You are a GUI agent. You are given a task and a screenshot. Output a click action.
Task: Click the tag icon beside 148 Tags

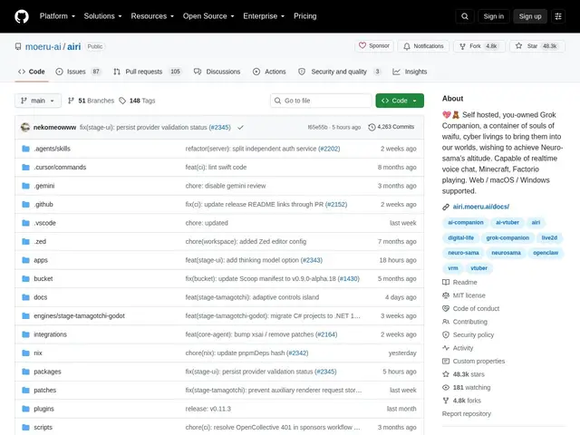[122, 101]
